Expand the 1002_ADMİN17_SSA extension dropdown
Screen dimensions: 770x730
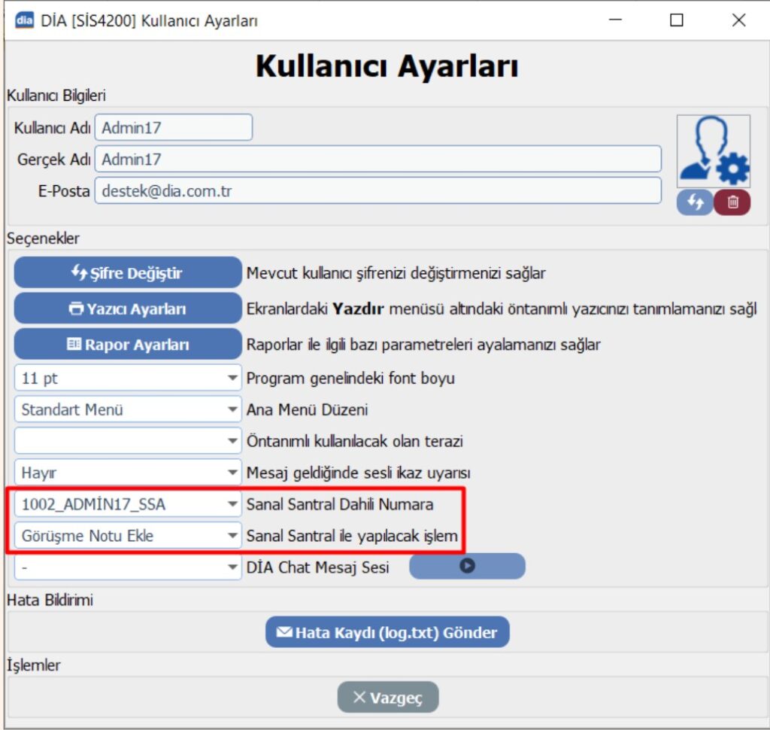point(232,505)
